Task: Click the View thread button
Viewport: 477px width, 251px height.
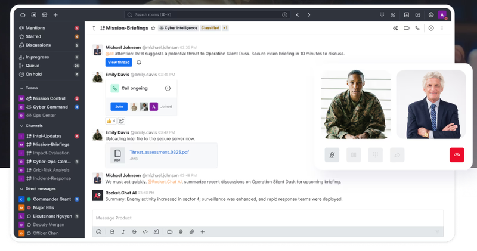Action: pyautogui.click(x=118, y=62)
